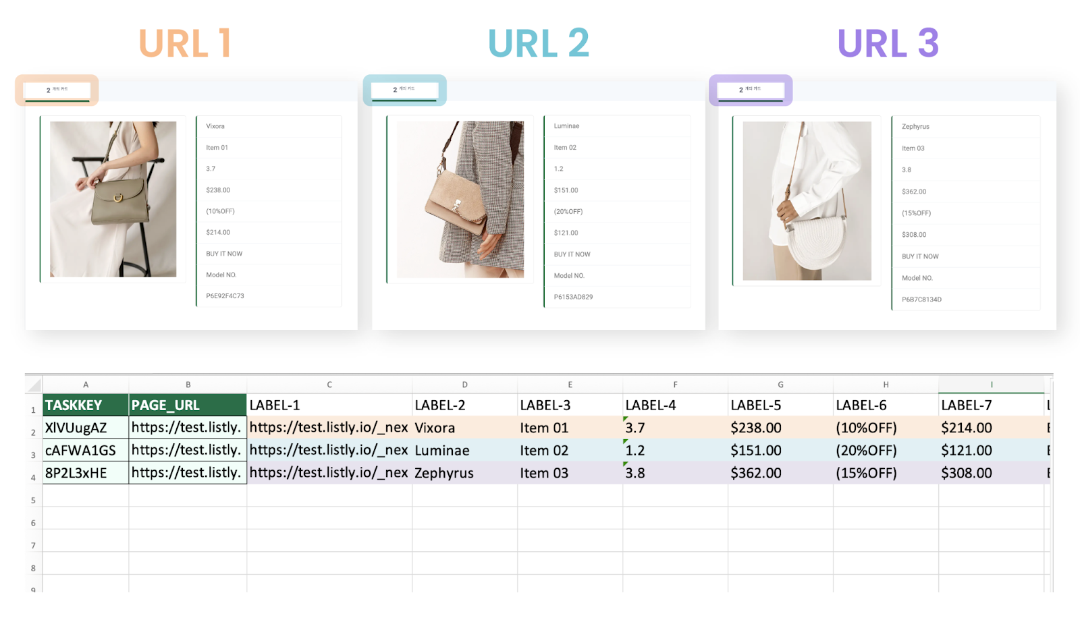Open the beige bag photo in the Luminae card

click(460, 199)
